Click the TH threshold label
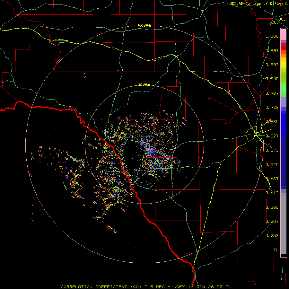 point(276,250)
